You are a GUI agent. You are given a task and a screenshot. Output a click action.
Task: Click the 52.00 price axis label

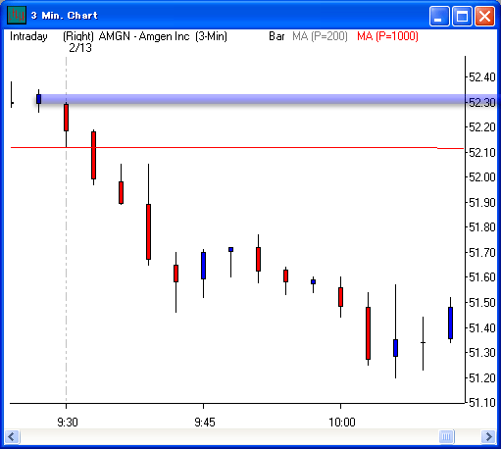[x=482, y=177]
